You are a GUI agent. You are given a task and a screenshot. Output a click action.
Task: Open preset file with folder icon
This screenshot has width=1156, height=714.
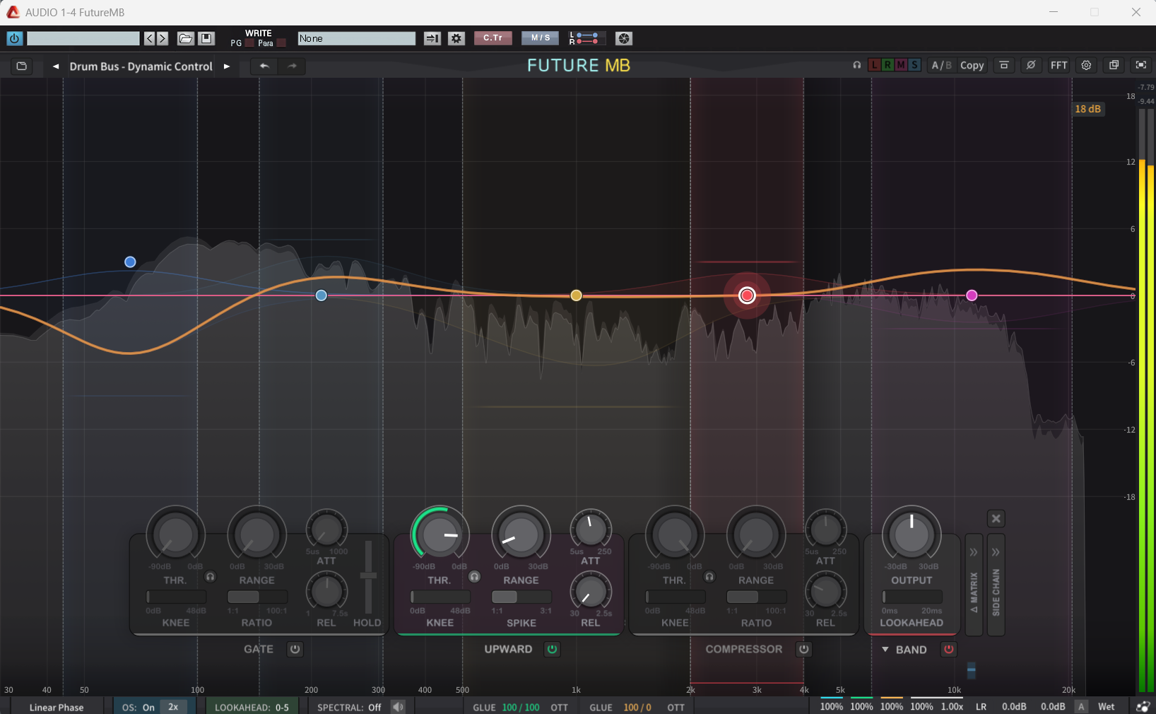[185, 38]
